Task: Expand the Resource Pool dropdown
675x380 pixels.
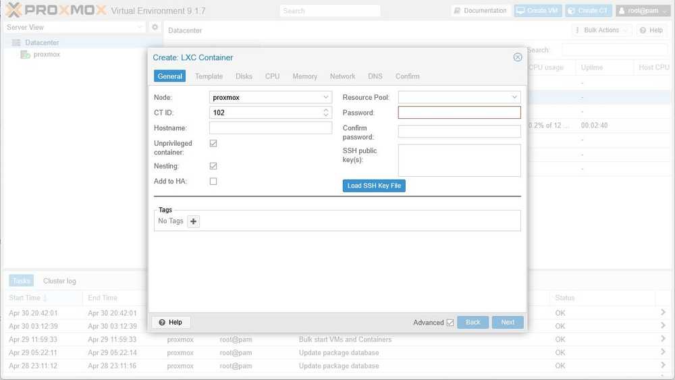Action: click(x=514, y=97)
